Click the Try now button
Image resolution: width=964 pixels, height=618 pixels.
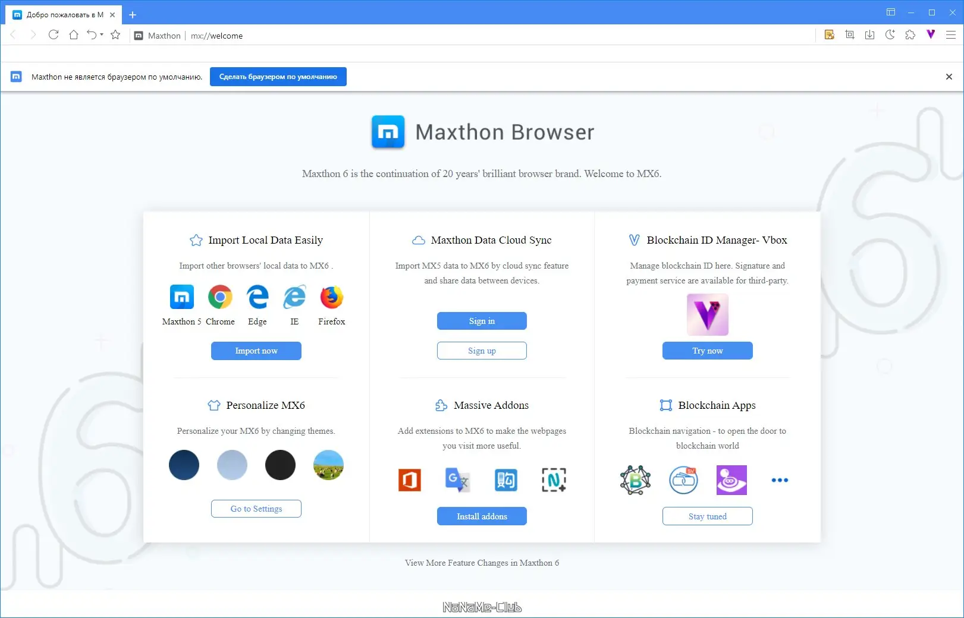(708, 351)
